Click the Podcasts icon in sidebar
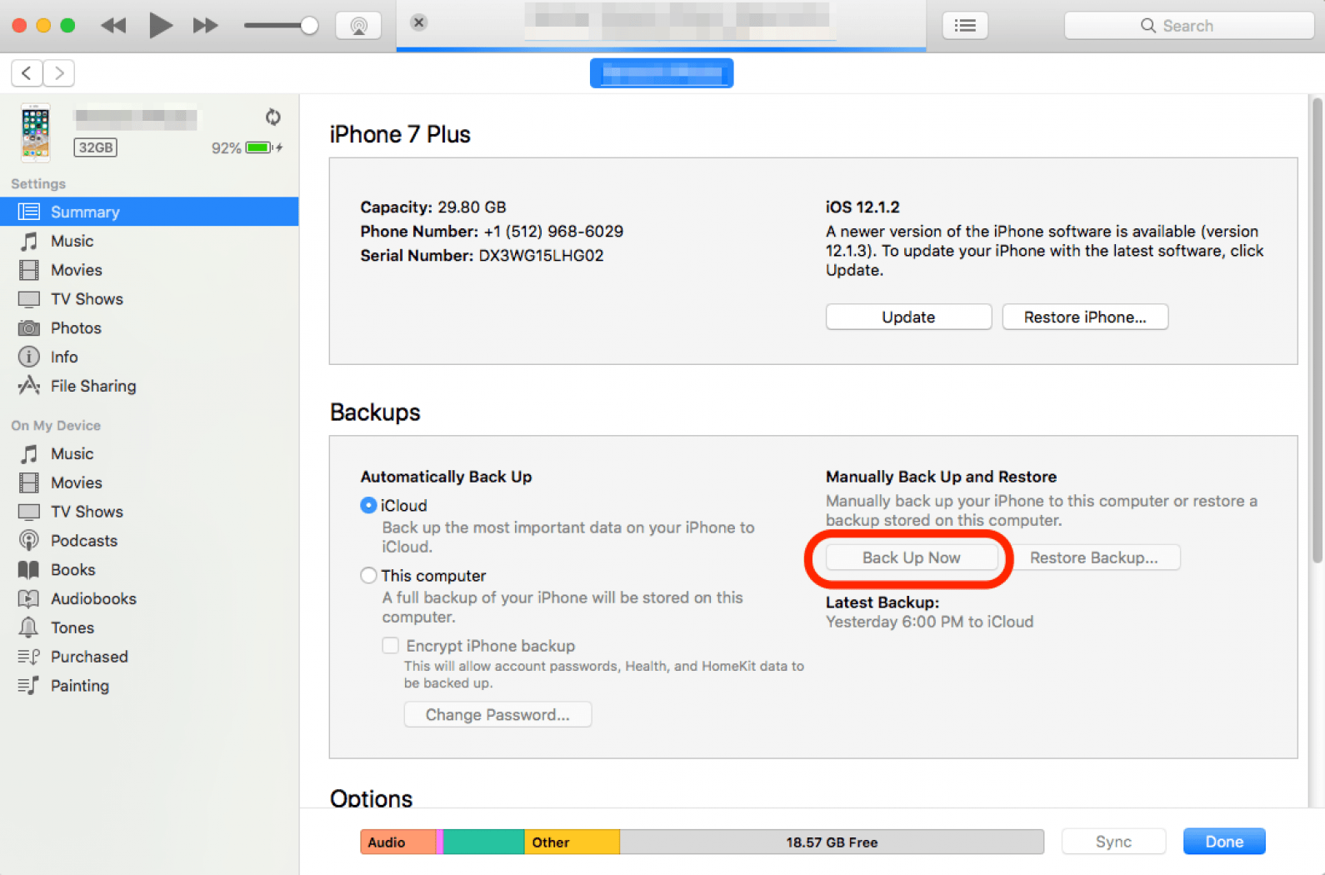 (29, 541)
